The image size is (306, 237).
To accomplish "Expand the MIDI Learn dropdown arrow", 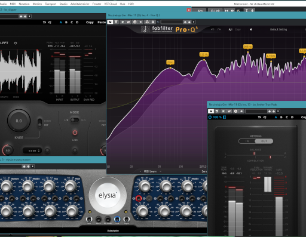I will click(x=160, y=171).
